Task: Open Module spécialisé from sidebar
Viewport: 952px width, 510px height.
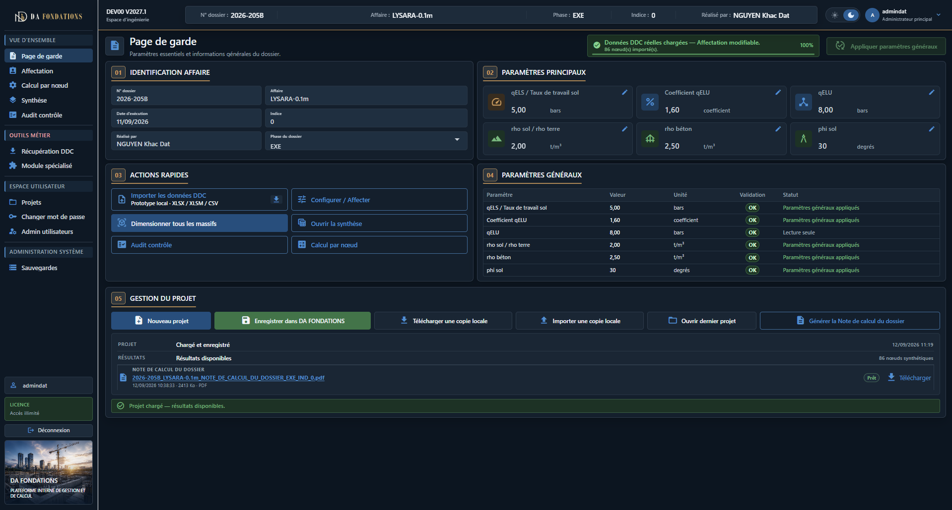Action: pyautogui.click(x=49, y=166)
